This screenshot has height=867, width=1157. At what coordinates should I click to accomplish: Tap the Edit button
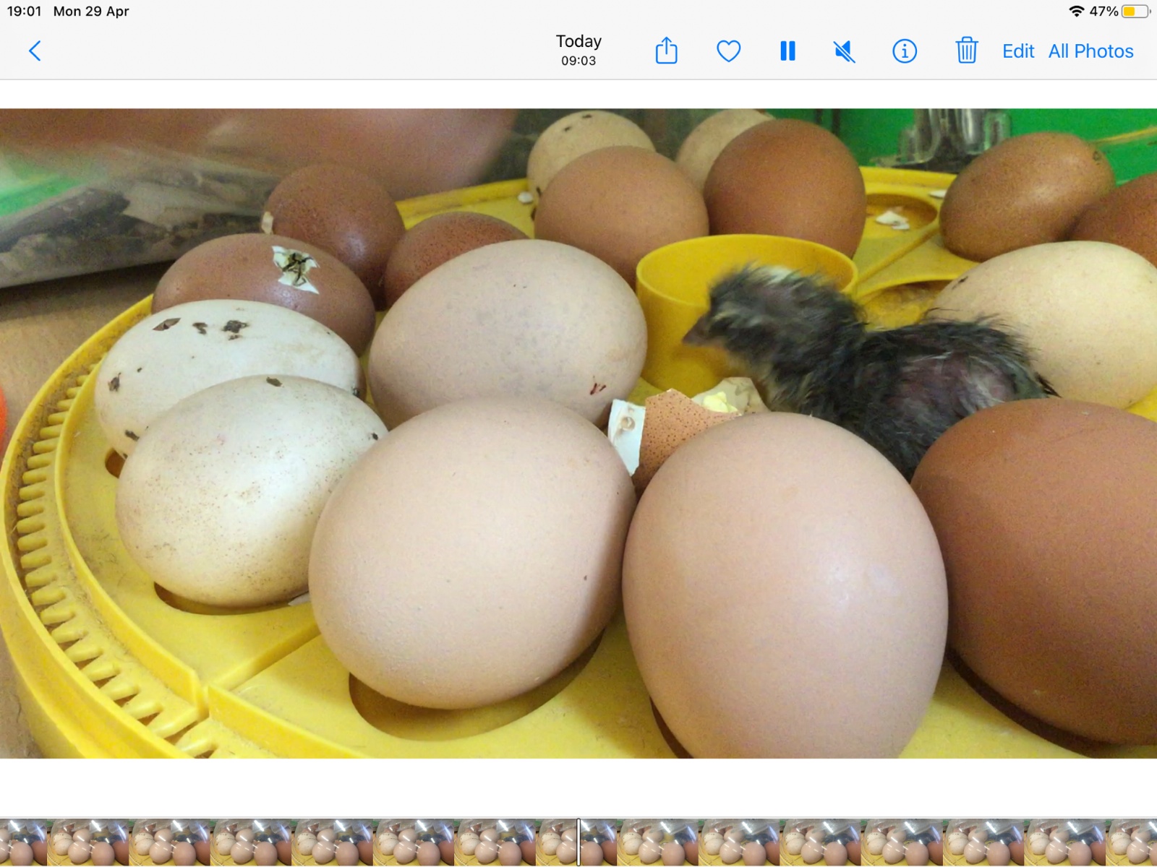tap(1018, 51)
